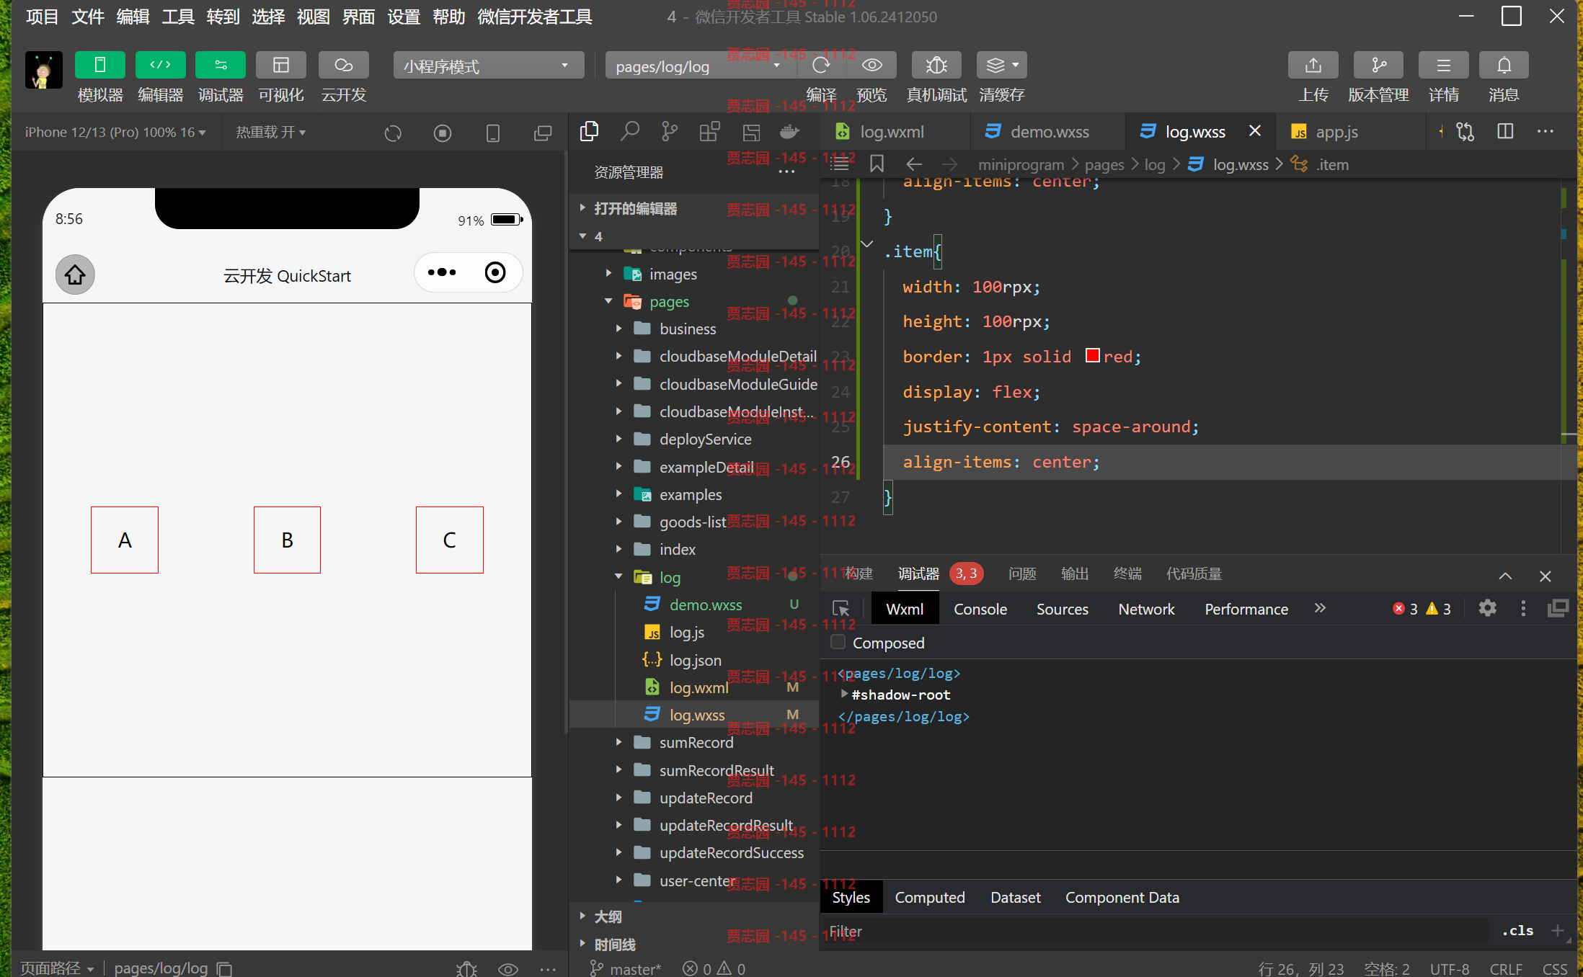
Task: Open the Performance devtools tab
Action: [x=1246, y=610]
